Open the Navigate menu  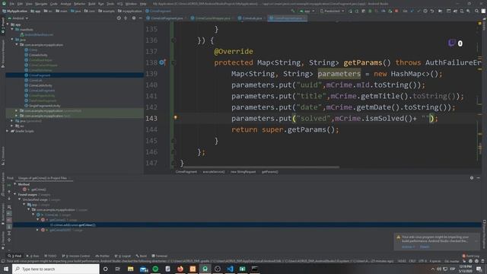coord(41,4)
